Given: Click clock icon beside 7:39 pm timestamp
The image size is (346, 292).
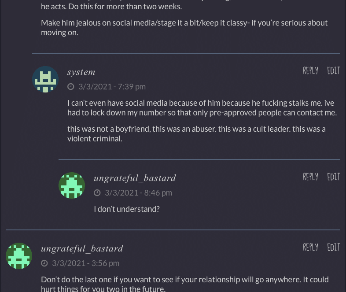Looking at the screenshot, I should [71, 87].
